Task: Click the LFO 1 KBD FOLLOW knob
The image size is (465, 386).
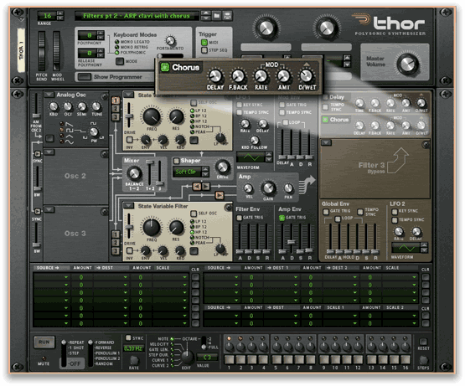Action: [254, 140]
